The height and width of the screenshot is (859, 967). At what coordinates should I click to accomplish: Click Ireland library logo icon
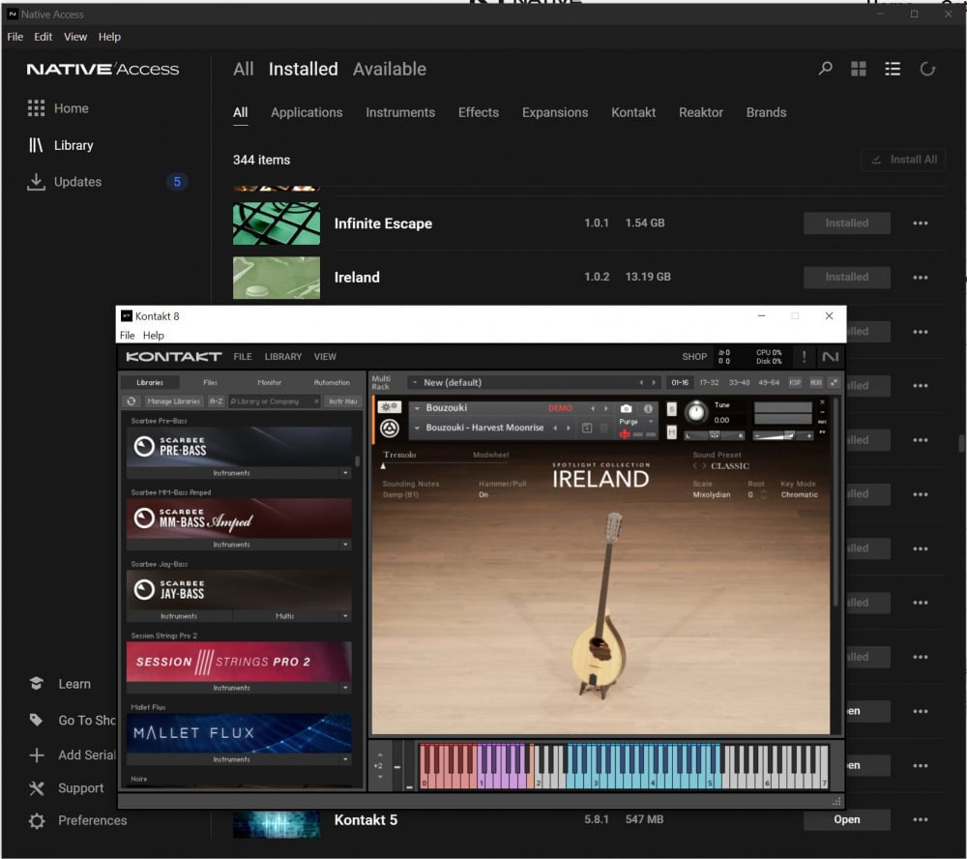pos(389,429)
